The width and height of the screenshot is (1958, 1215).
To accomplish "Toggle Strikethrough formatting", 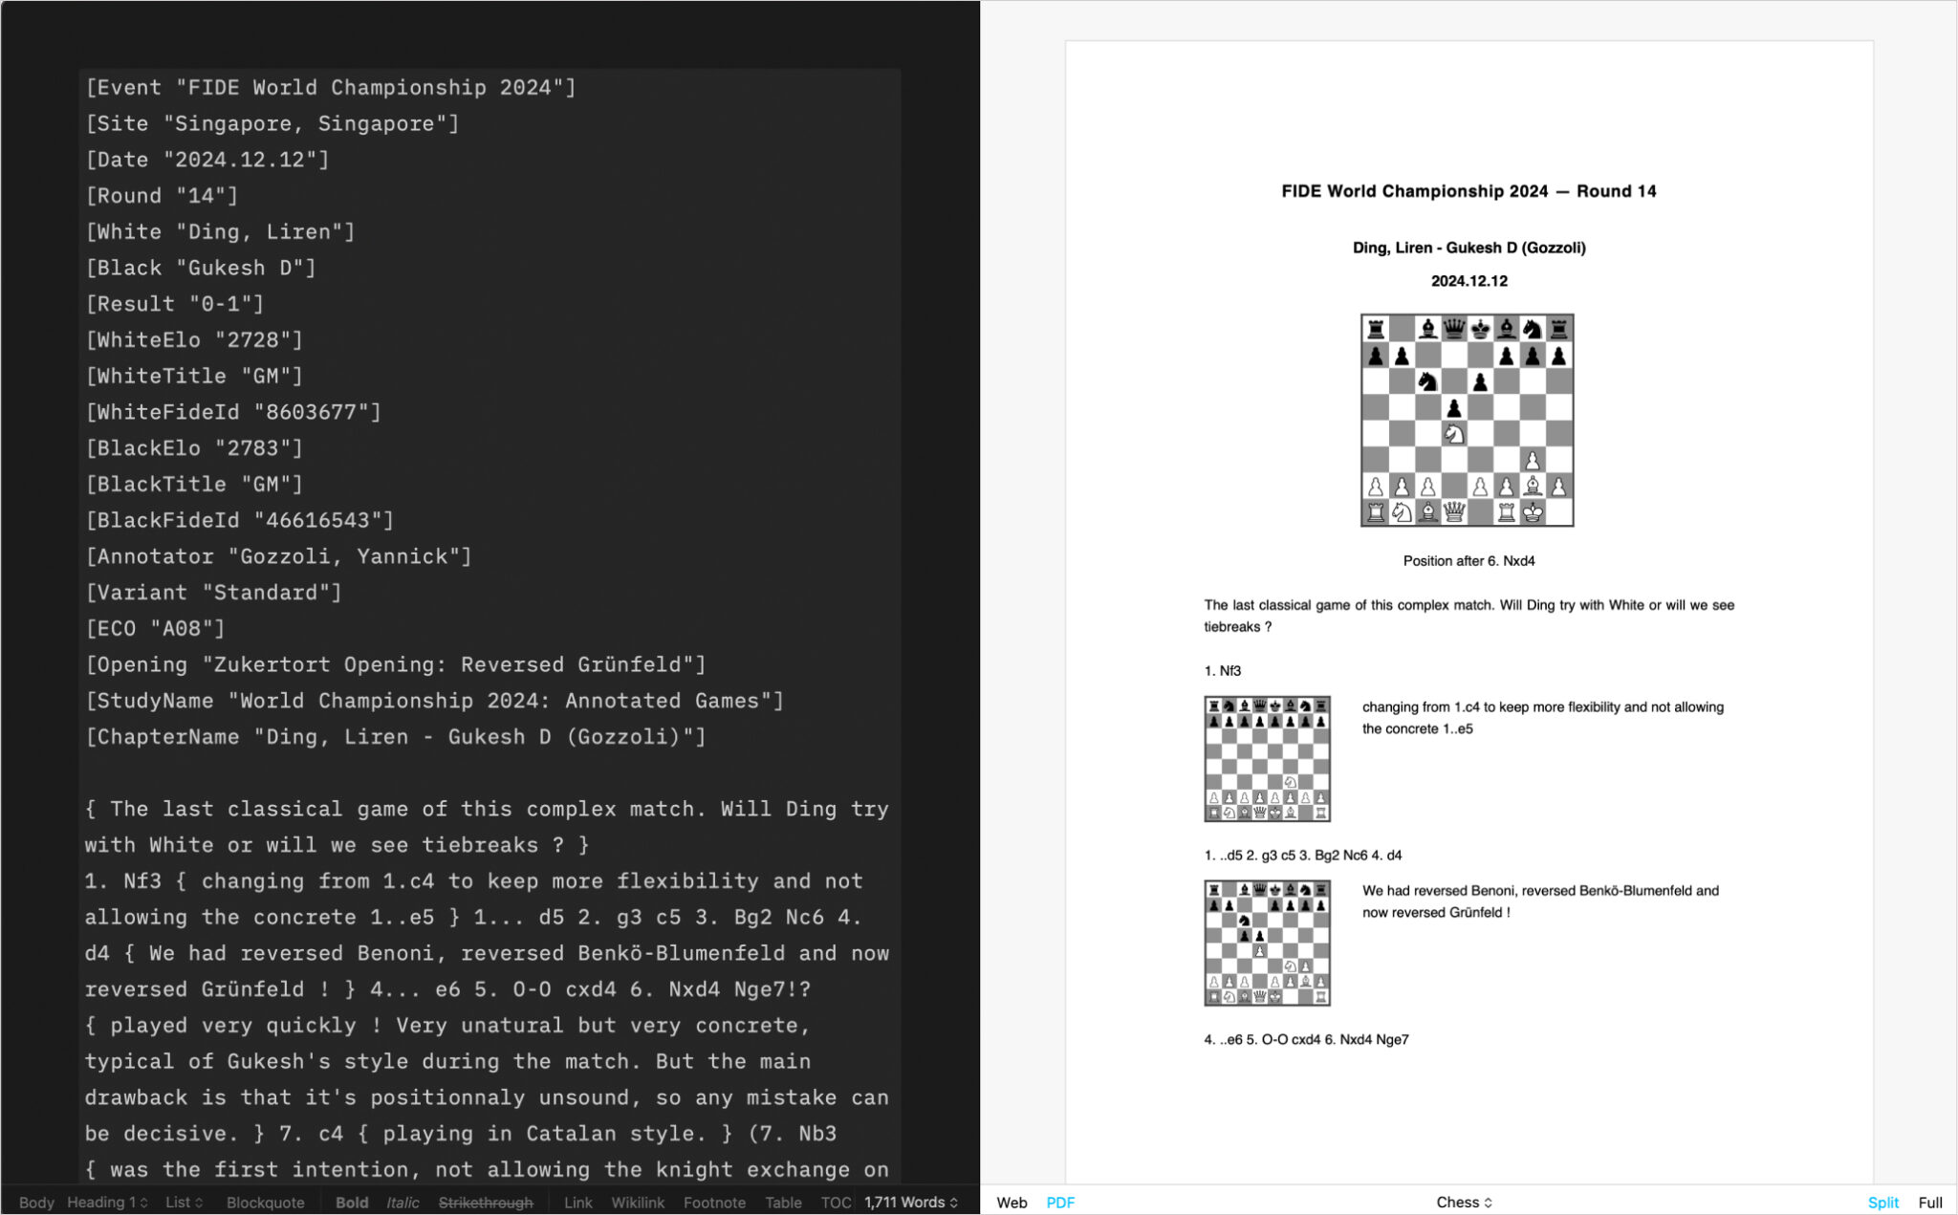I will [486, 1203].
